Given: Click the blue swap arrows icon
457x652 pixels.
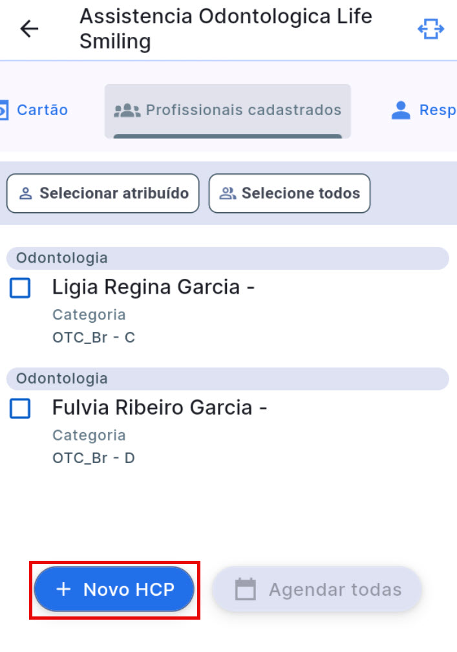Looking at the screenshot, I should pyautogui.click(x=430, y=29).
